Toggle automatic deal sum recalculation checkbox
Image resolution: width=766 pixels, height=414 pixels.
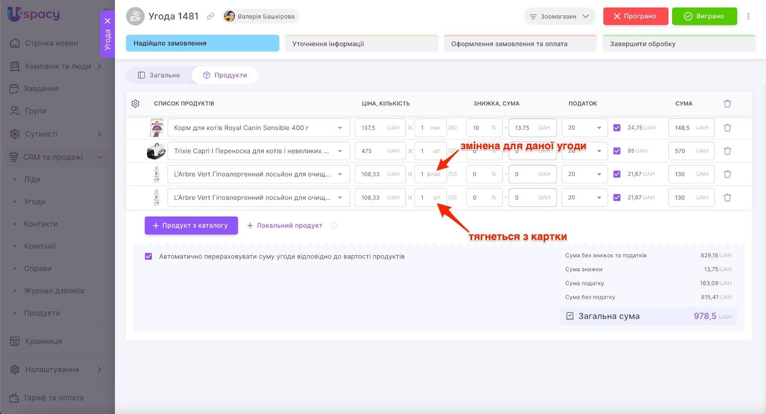click(x=148, y=256)
